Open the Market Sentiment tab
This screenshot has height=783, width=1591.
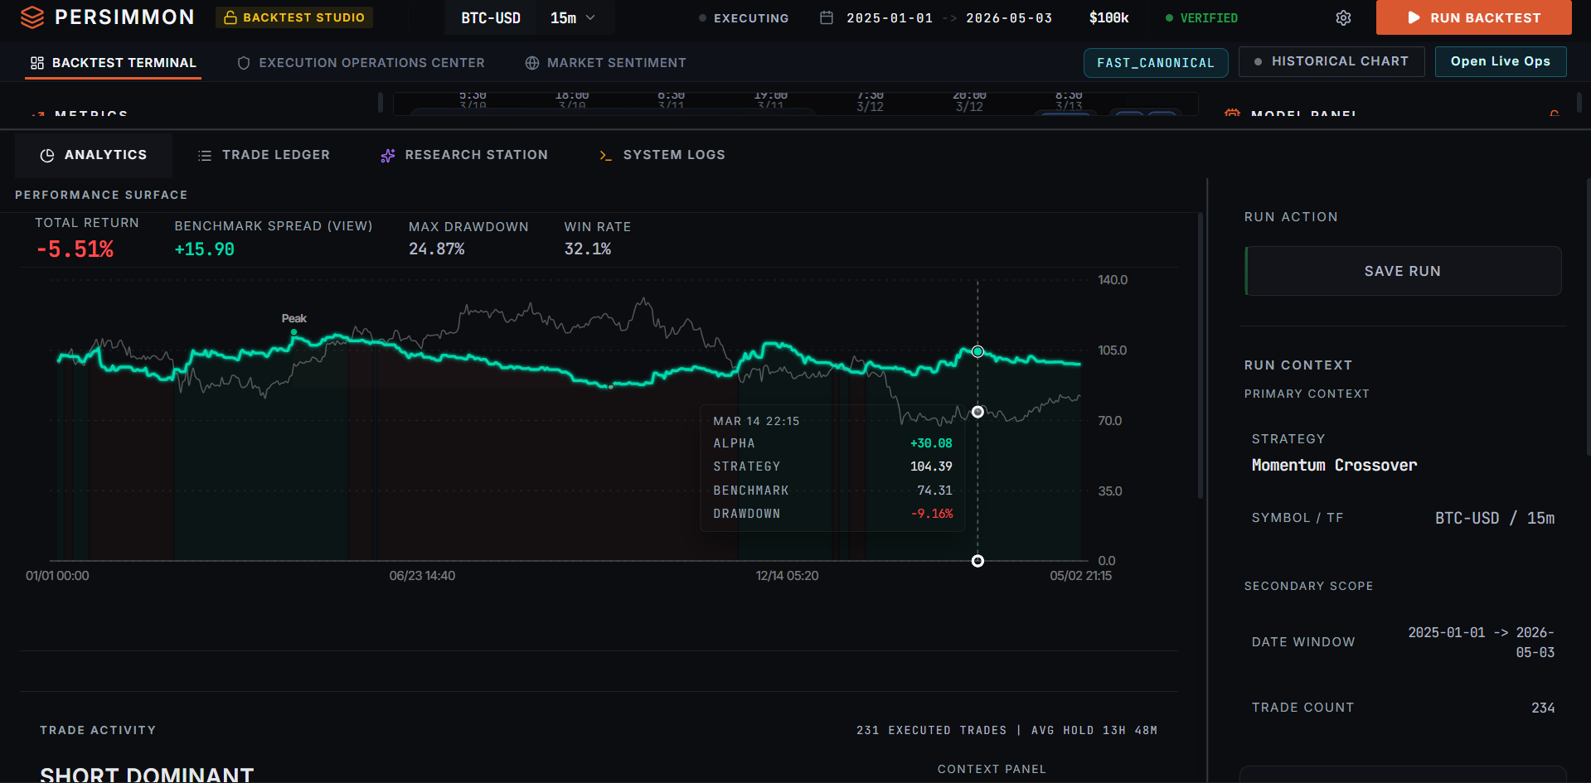click(x=606, y=63)
